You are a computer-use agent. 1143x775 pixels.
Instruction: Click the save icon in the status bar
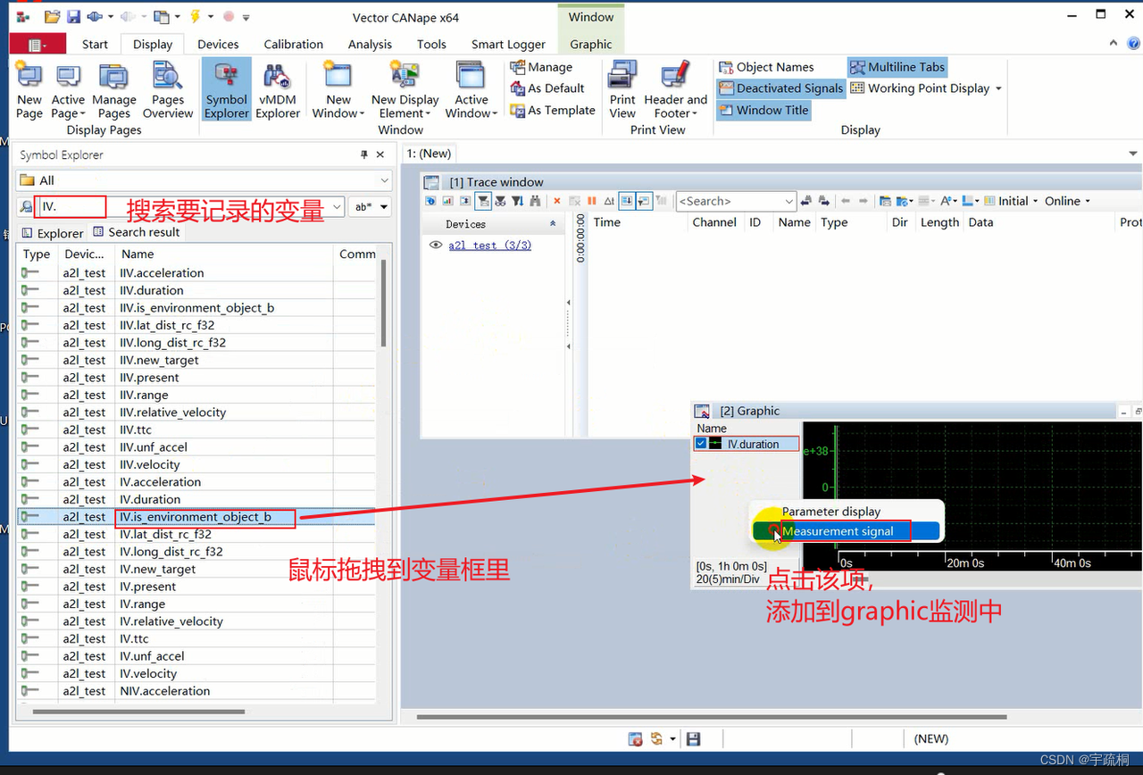(693, 738)
